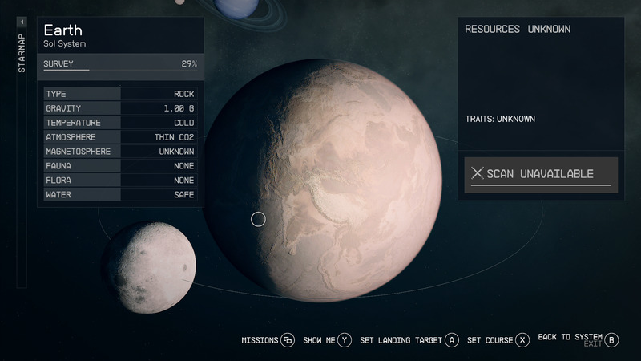Click the WATER row label
The width and height of the screenshot is (641, 361).
pos(58,194)
